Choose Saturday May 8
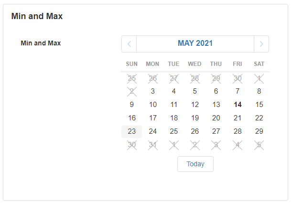This screenshot has height=204, width=292. (x=259, y=91)
